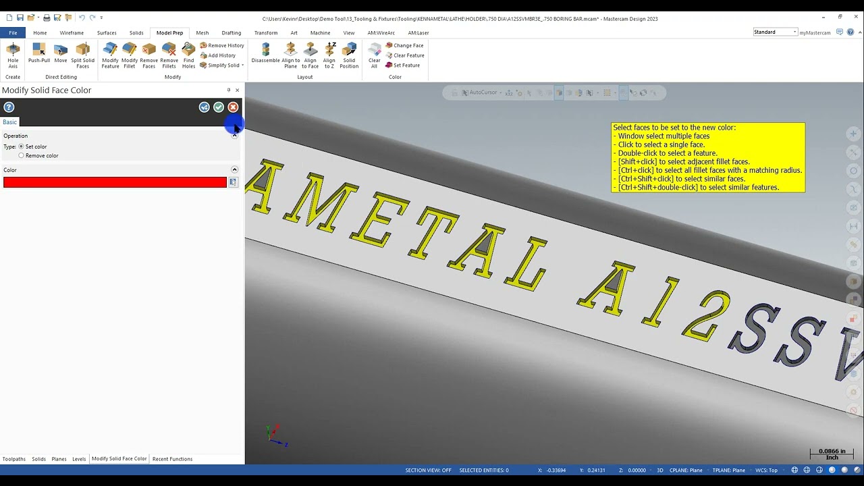864x486 pixels.
Task: Select the Disassemble layout tool
Action: click(265, 53)
